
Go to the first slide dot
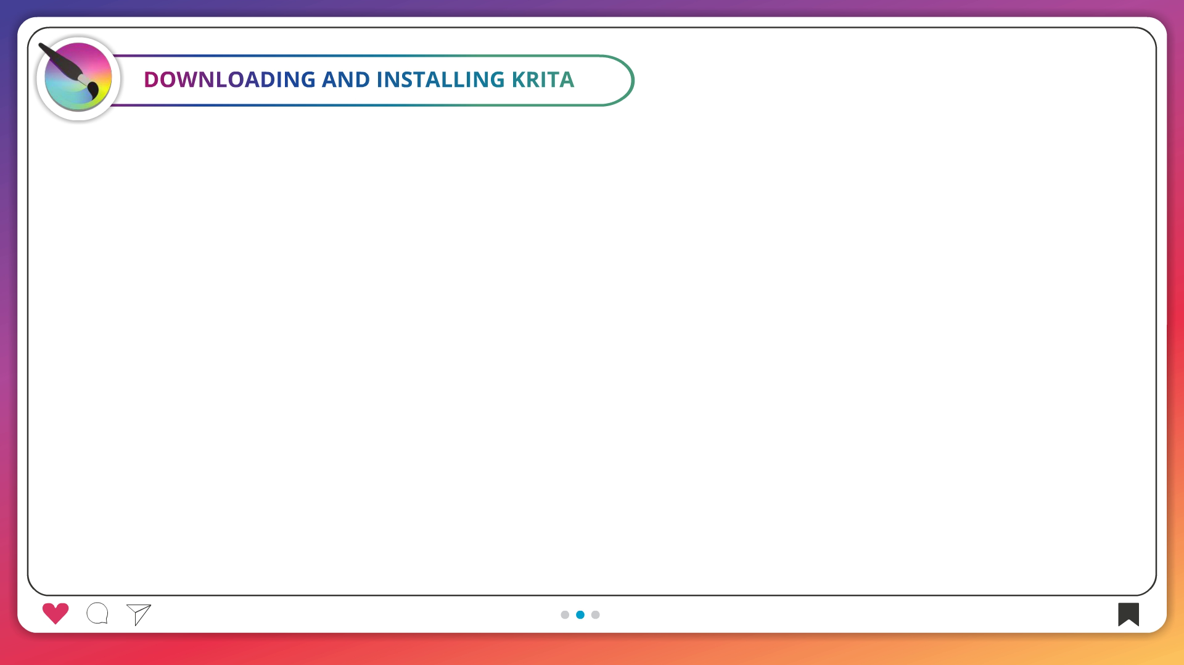pos(565,614)
